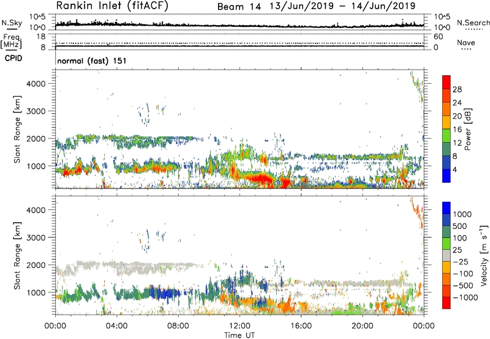This screenshot has width=490, height=339.
Task: Click the red bottom of the velocity colorbar
Action: pos(447,303)
